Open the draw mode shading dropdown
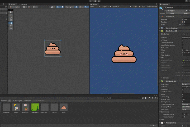The height and width of the screenshot is (127, 190). coord(54,7)
